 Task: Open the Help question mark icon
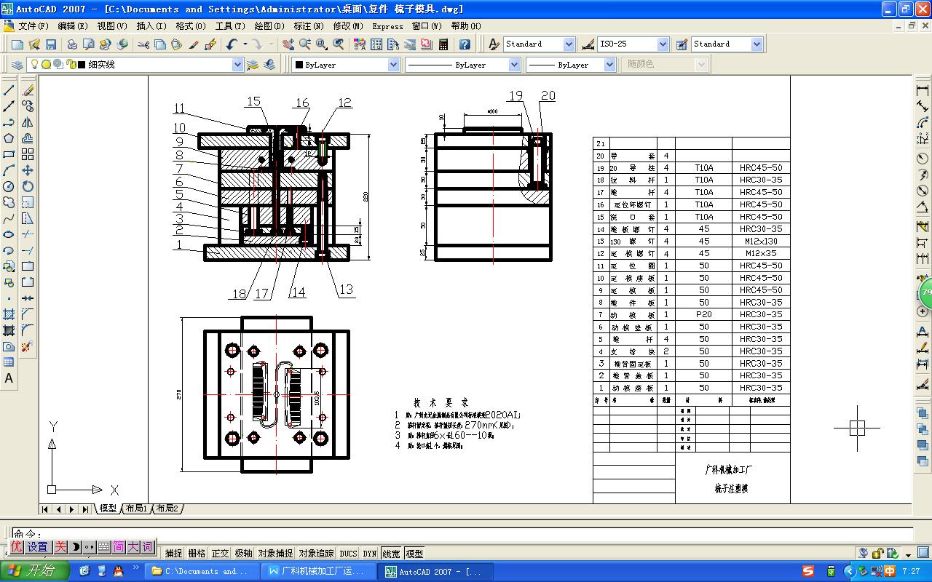[x=465, y=44]
